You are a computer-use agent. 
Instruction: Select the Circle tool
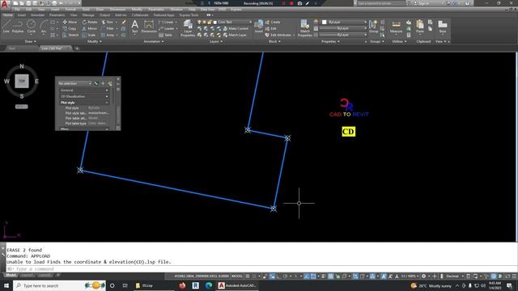(31, 26)
